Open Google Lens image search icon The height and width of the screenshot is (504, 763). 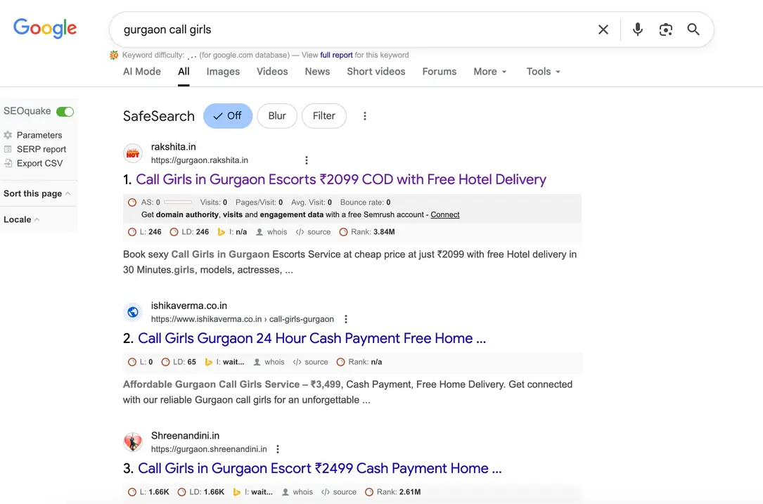[x=666, y=30]
